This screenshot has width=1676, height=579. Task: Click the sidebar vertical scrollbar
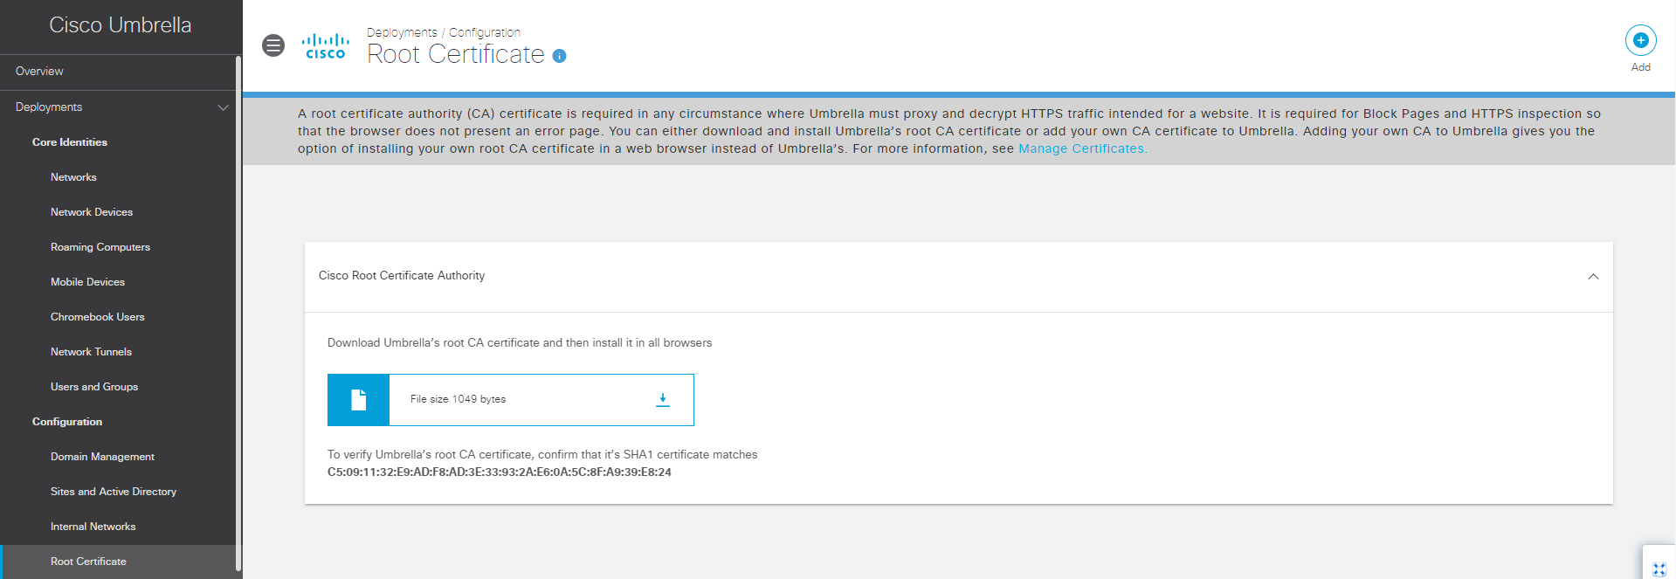238,314
